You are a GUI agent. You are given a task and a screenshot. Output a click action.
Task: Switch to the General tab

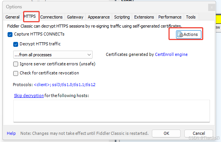[12, 17]
